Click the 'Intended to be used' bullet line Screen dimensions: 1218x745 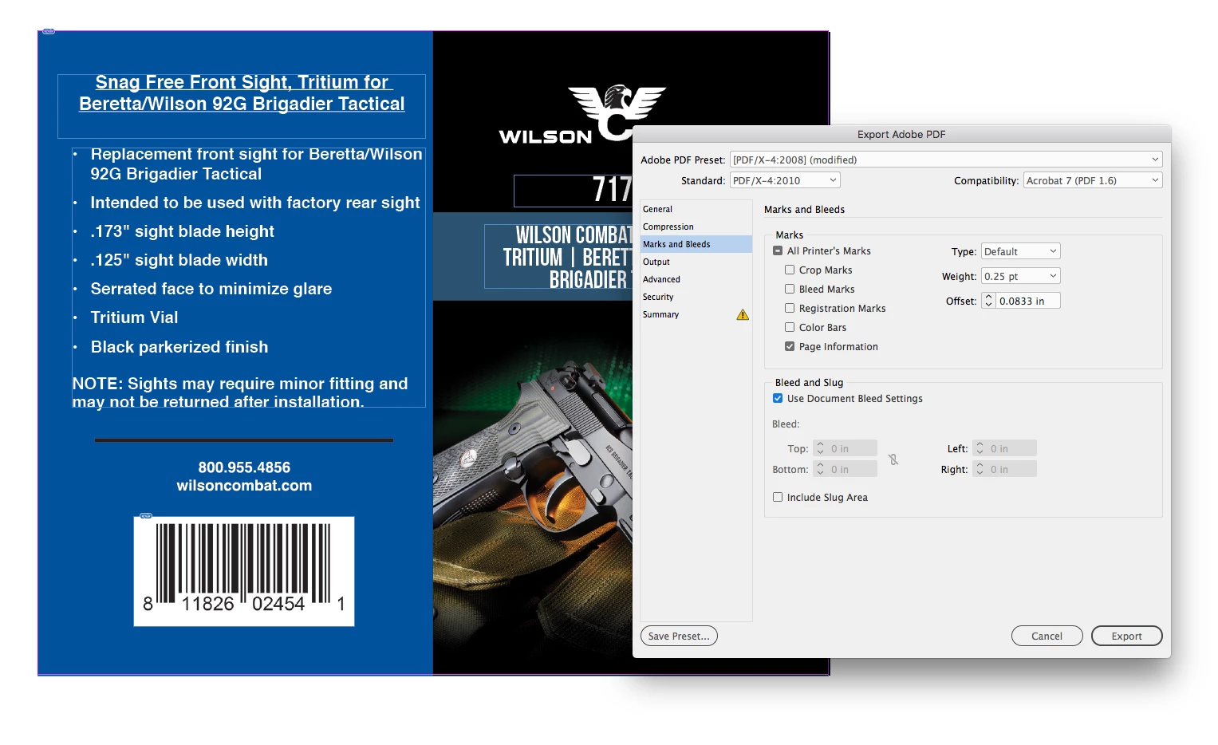255,203
